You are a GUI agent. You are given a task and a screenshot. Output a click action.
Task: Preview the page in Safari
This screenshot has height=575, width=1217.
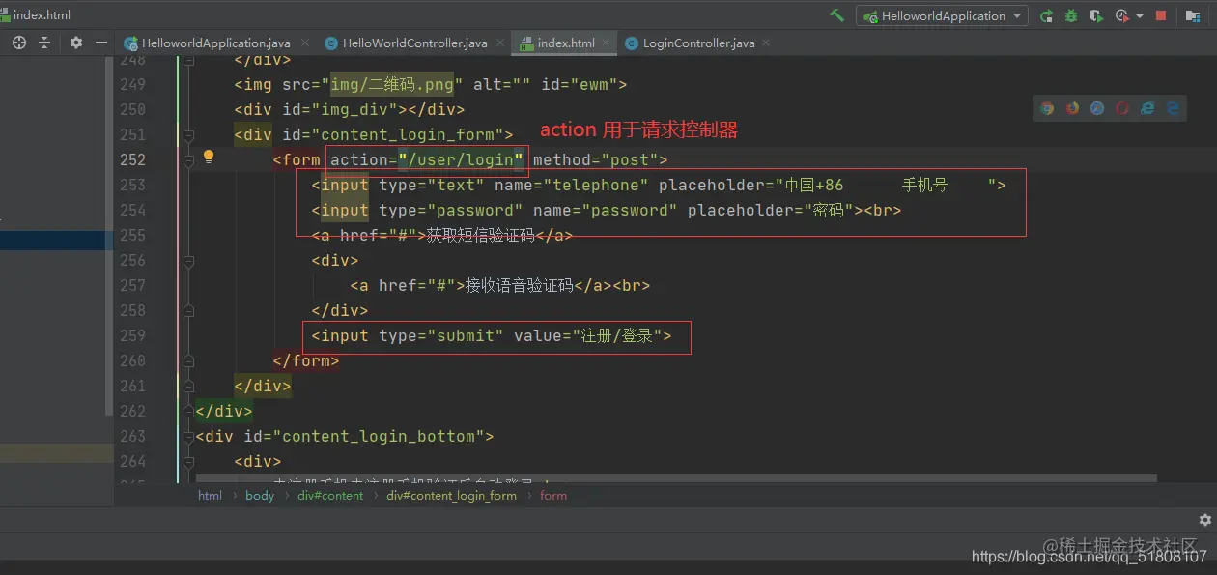point(1097,108)
